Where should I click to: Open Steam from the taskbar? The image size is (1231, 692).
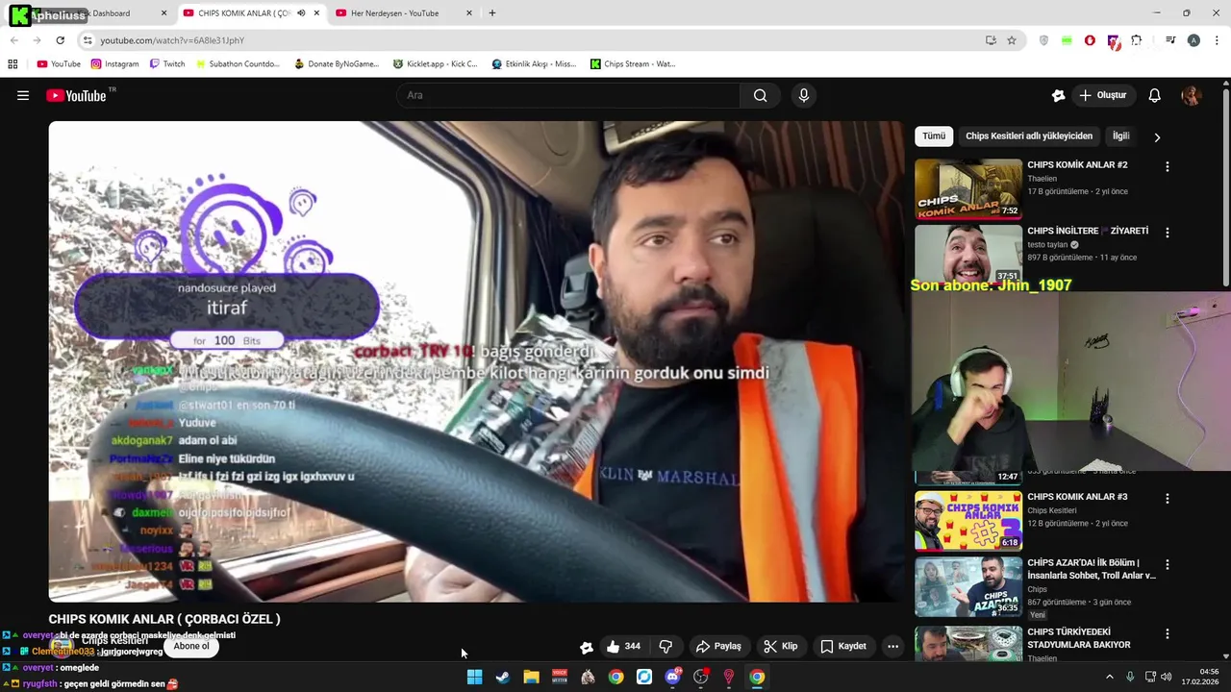(x=502, y=677)
